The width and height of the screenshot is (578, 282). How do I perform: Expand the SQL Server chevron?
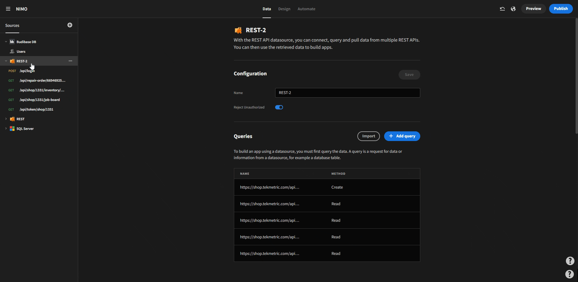6,128
